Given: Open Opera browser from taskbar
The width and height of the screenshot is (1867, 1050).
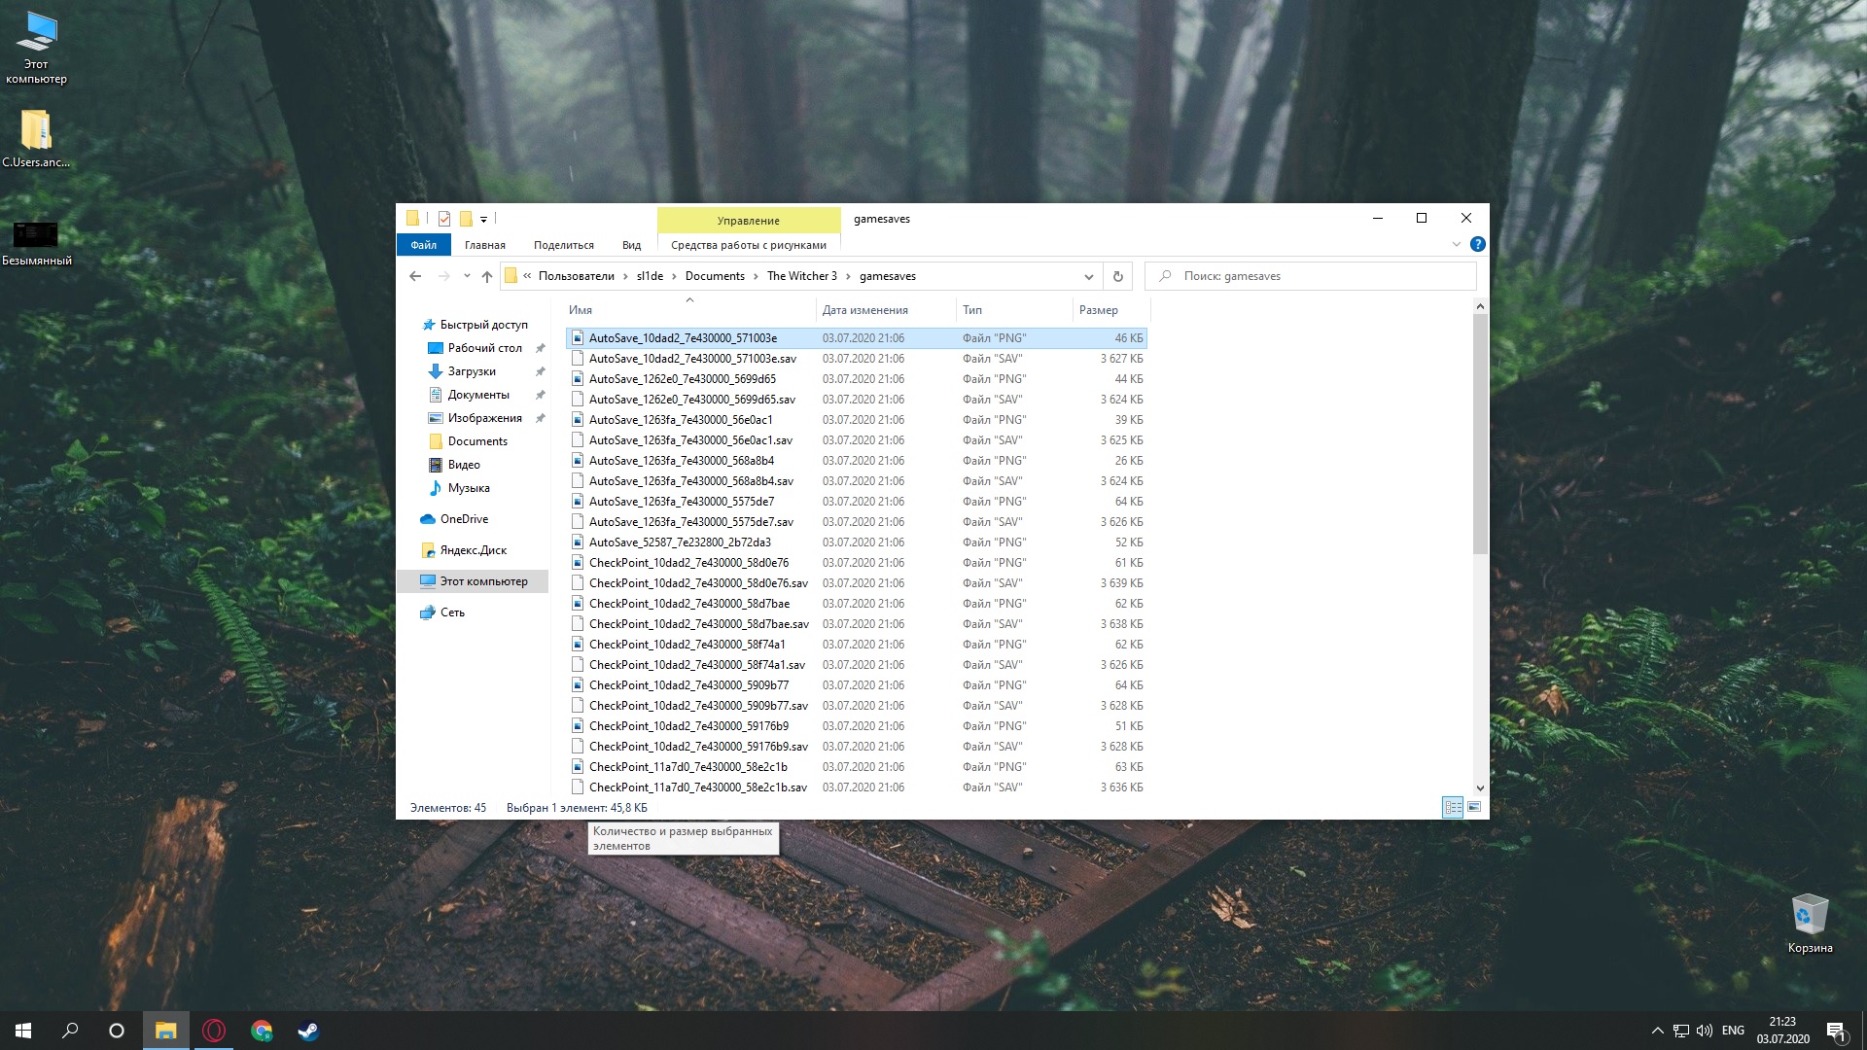Looking at the screenshot, I should (x=214, y=1031).
